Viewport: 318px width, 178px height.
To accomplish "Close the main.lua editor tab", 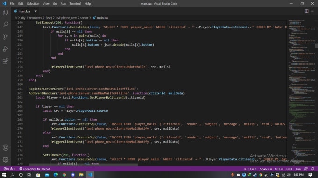I will (36, 11).
